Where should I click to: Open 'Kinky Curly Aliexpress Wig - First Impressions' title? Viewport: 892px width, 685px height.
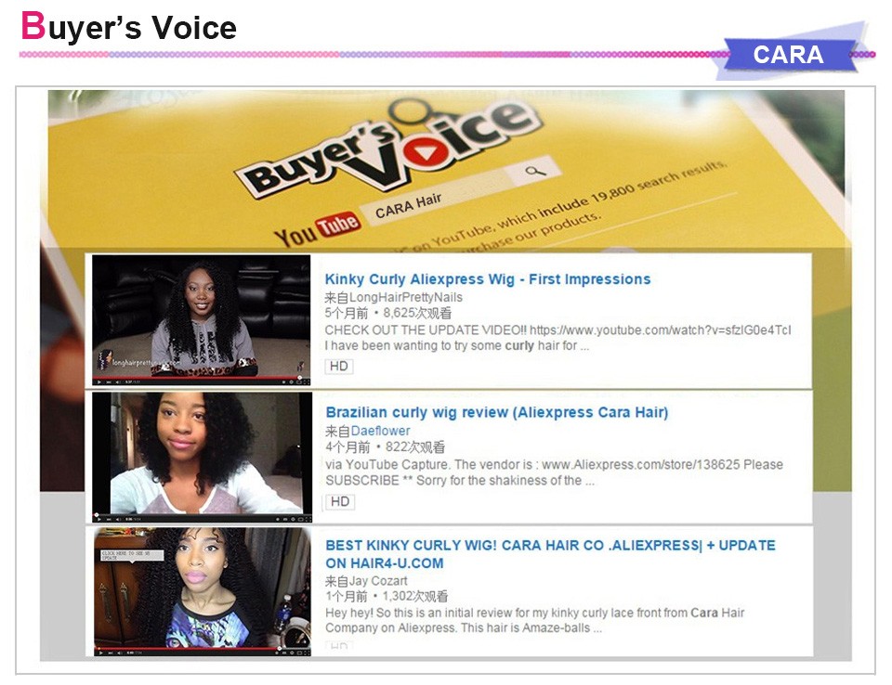(487, 279)
